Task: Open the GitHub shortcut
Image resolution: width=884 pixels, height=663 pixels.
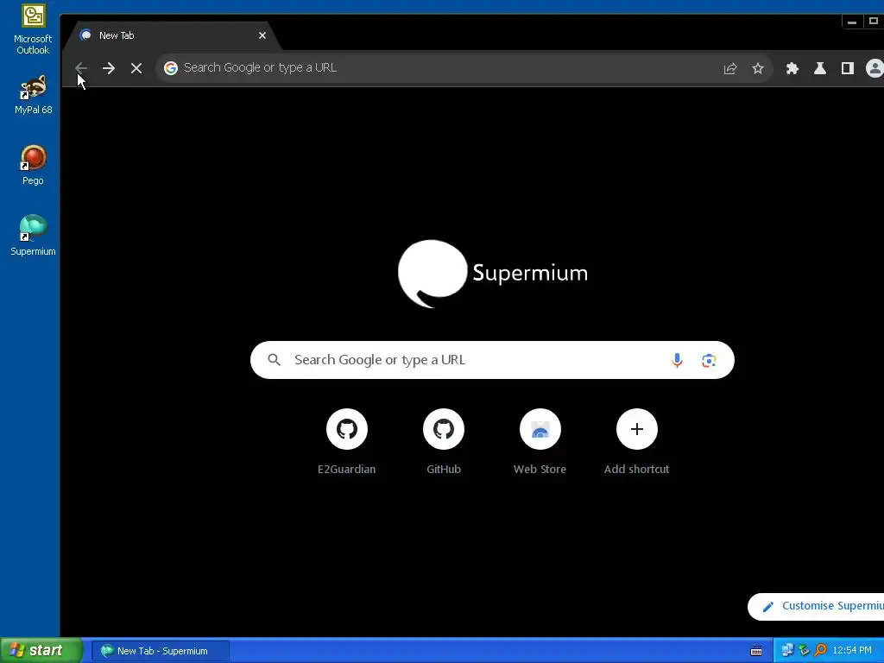Action: [x=444, y=443]
